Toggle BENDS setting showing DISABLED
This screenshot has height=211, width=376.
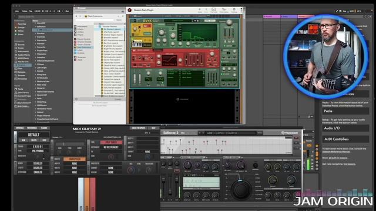(38, 164)
